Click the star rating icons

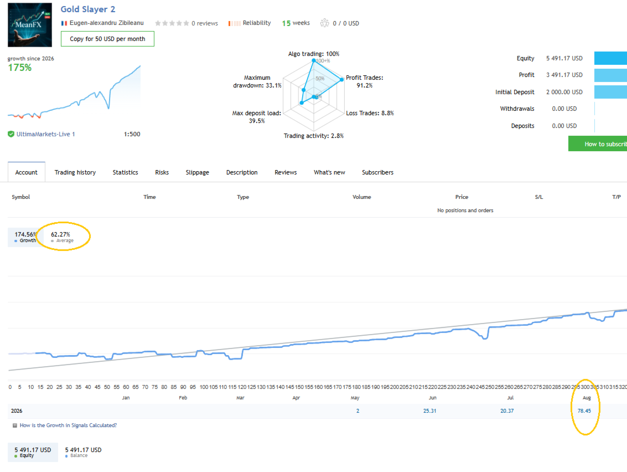[x=172, y=23]
